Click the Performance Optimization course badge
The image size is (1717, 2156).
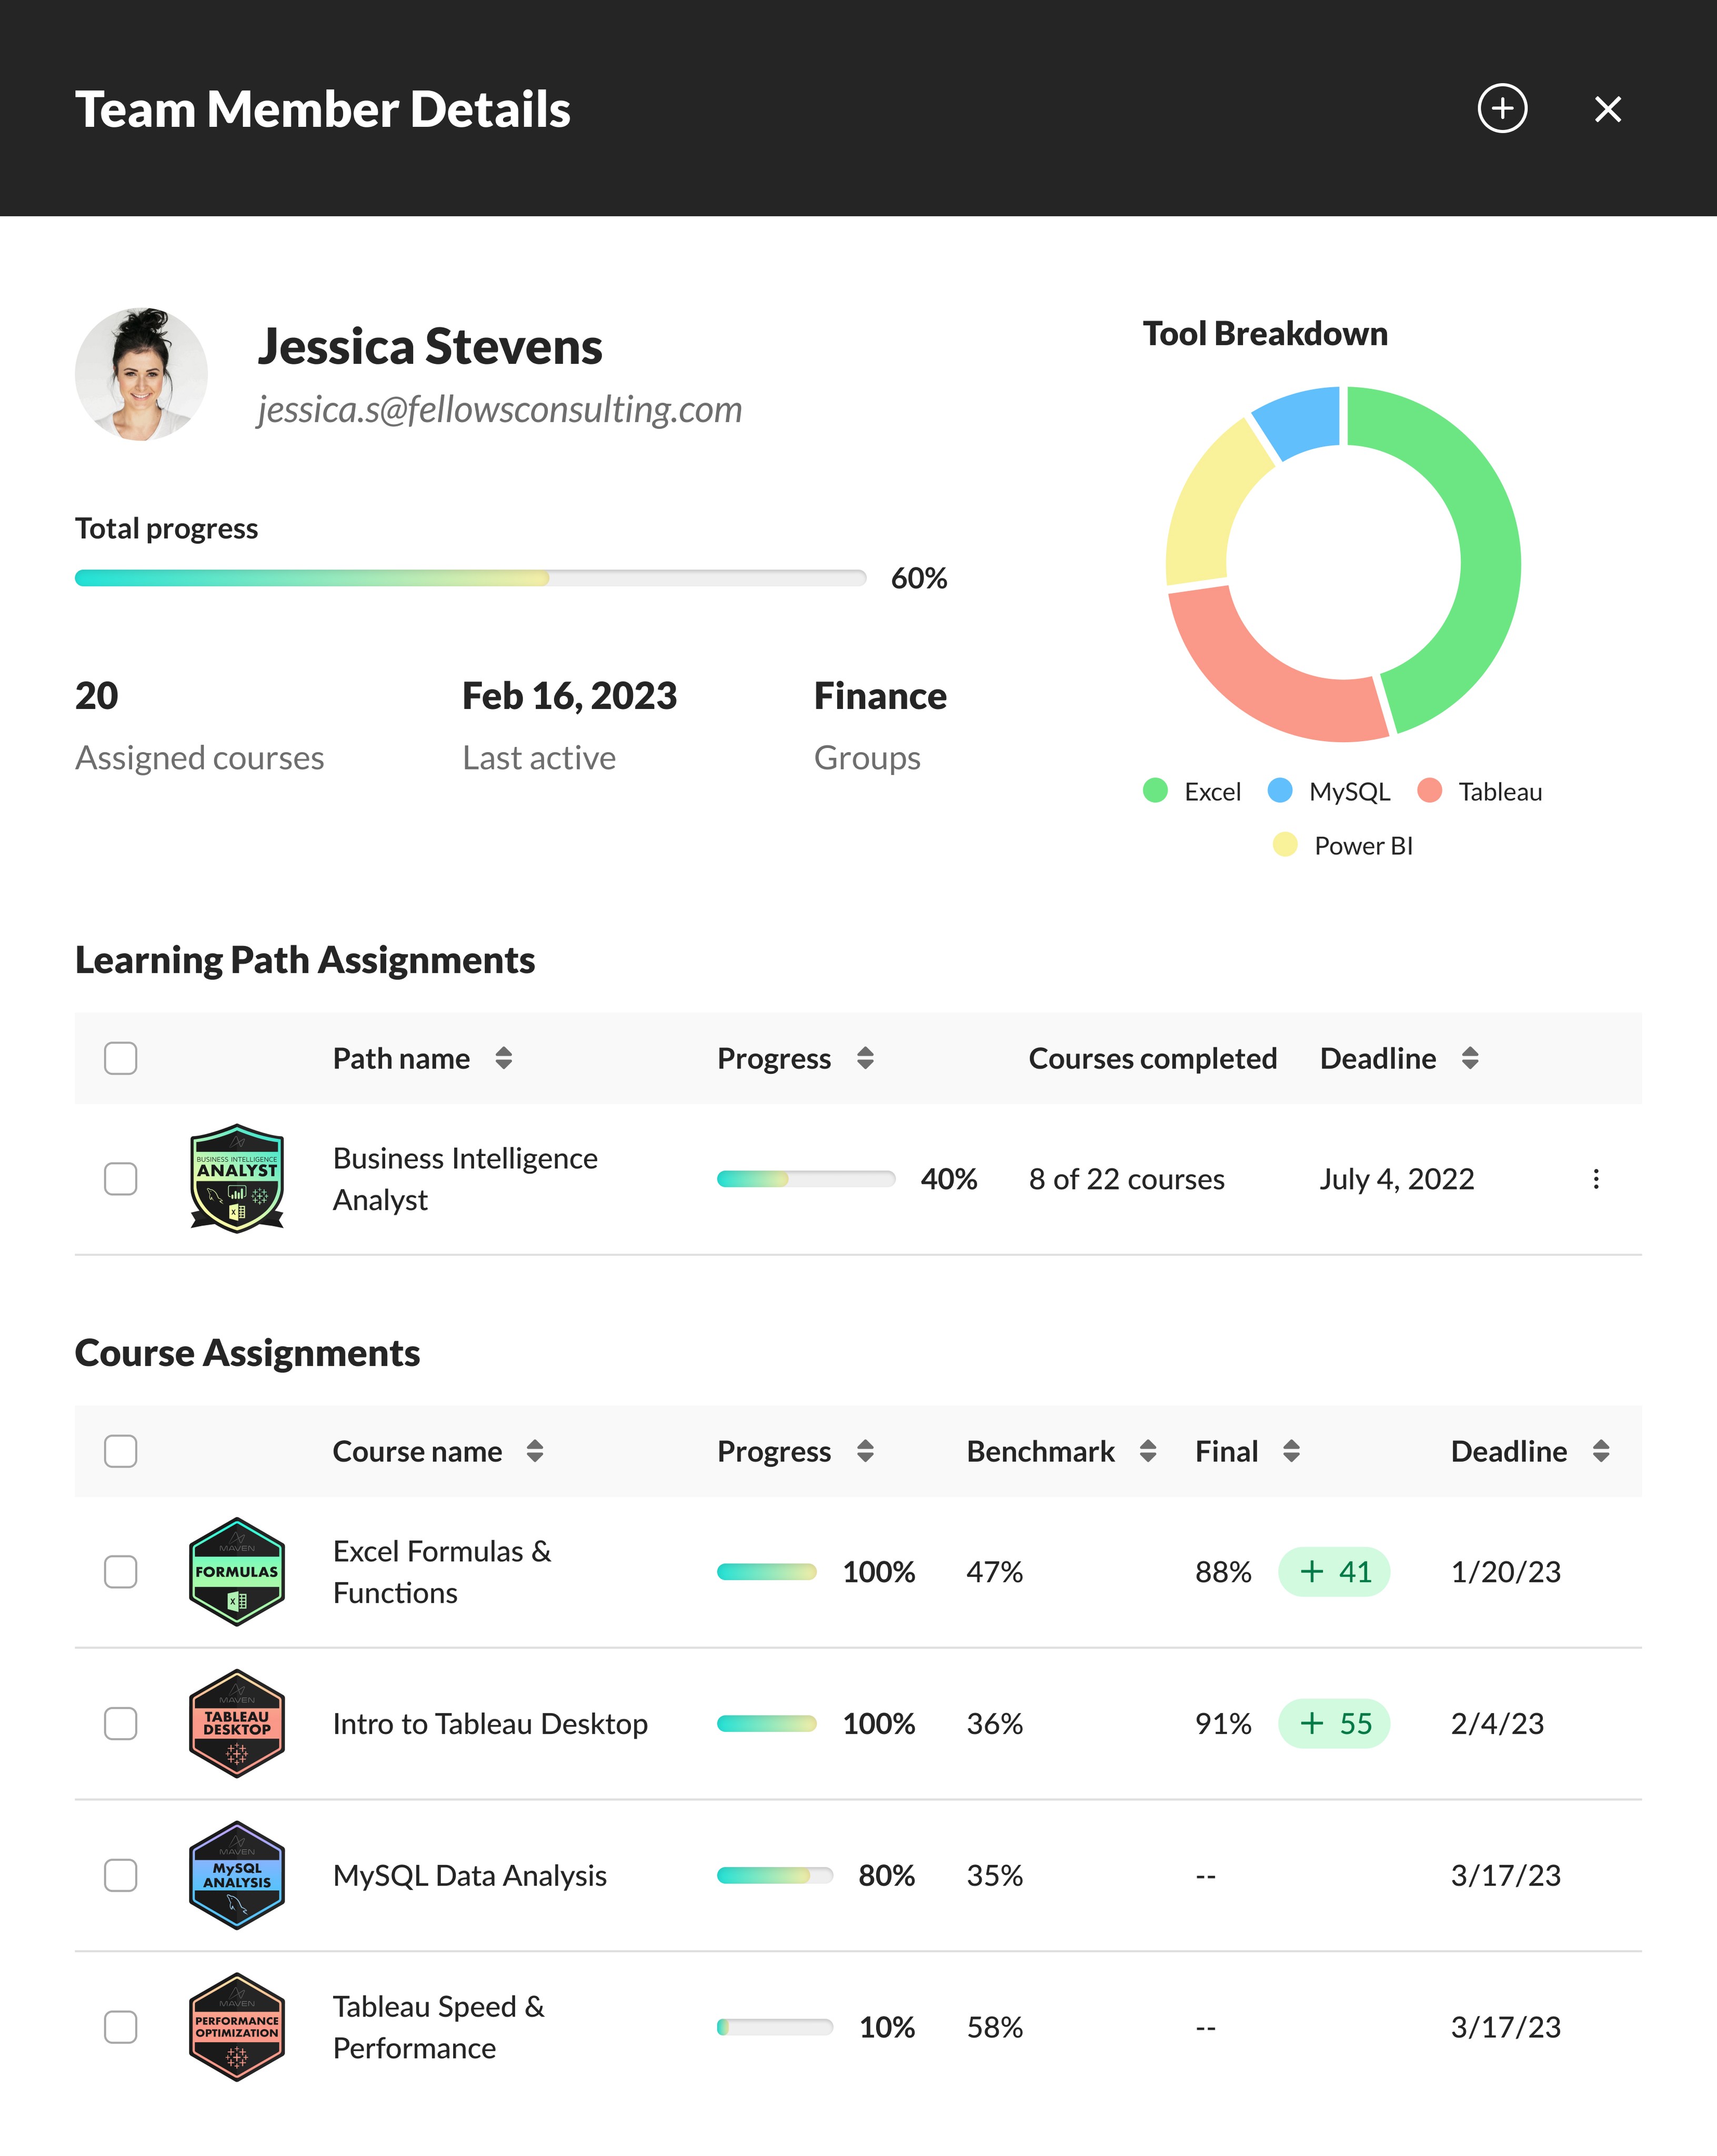point(237,2028)
